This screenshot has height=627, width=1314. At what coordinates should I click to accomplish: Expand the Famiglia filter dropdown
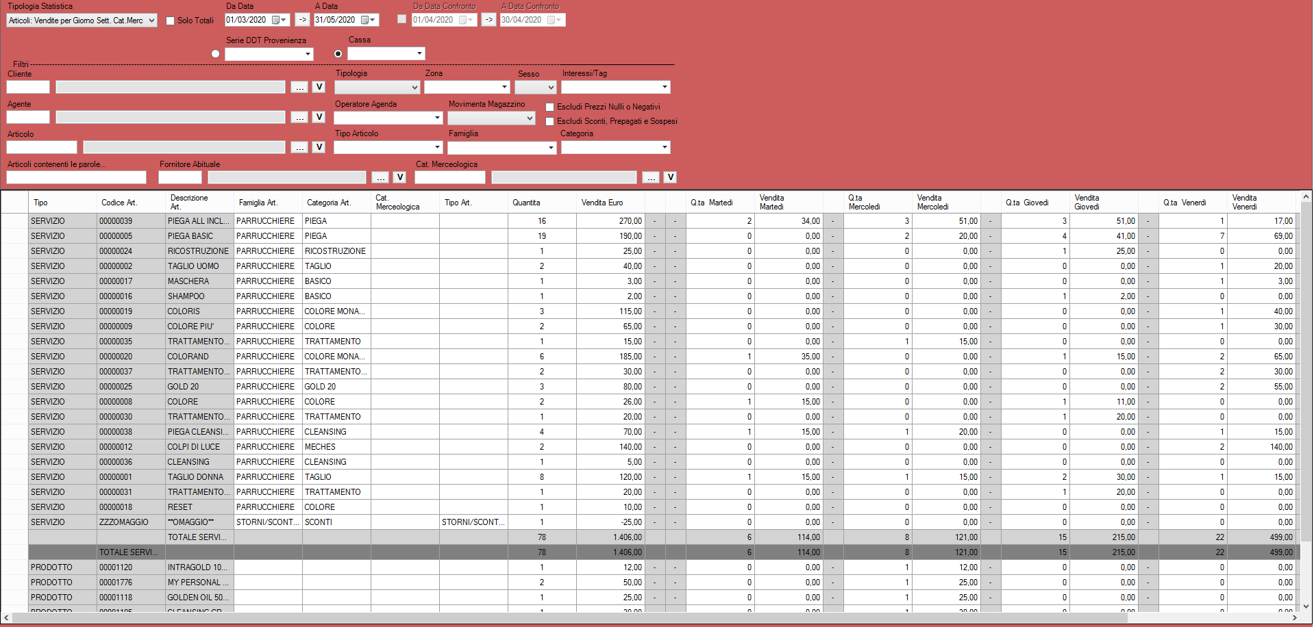(551, 148)
